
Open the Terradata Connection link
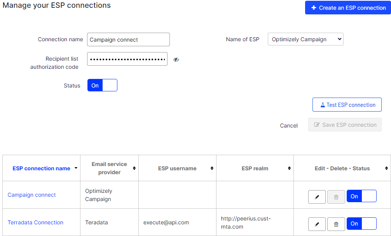point(35,222)
